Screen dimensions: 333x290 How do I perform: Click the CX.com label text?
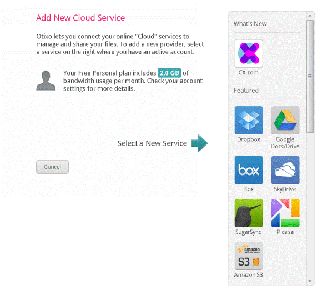pyautogui.click(x=248, y=72)
